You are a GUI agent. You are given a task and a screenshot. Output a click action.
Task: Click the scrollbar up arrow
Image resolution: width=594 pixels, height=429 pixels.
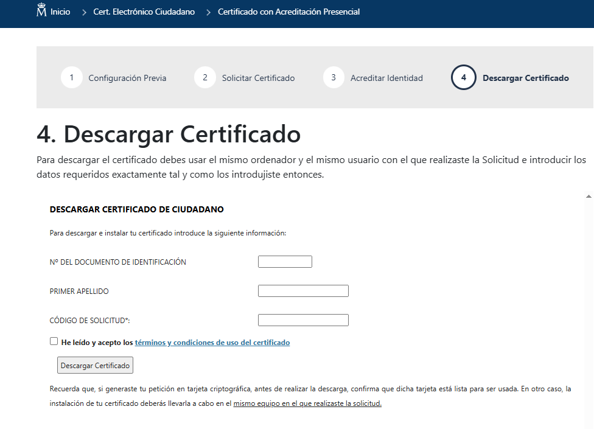pyautogui.click(x=589, y=196)
